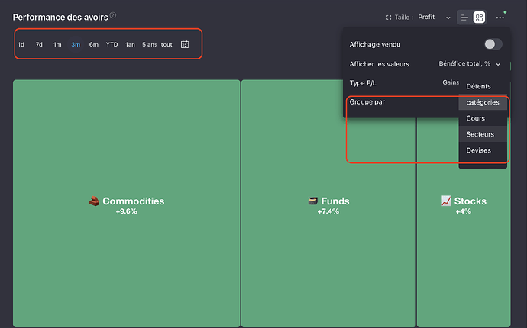Set the time range to 1d
Viewport: 527px width, 328px height.
pos(21,44)
